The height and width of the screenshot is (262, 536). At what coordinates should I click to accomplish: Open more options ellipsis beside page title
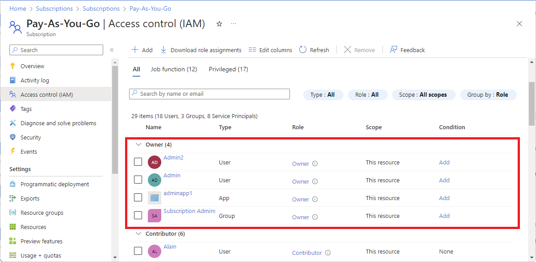point(234,24)
